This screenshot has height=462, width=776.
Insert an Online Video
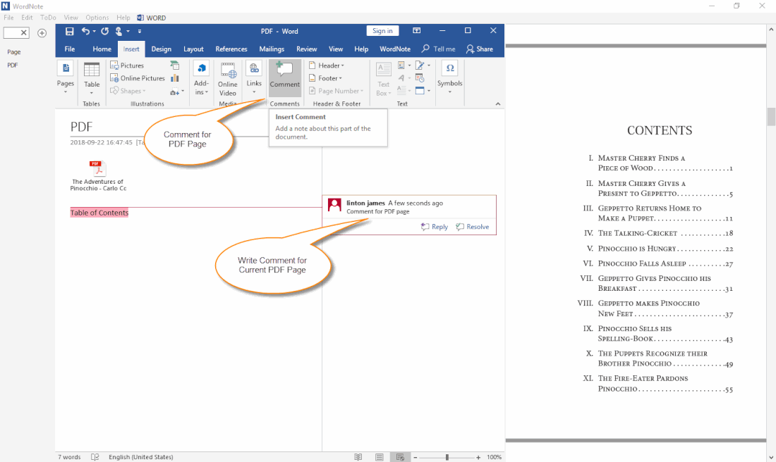coord(227,78)
